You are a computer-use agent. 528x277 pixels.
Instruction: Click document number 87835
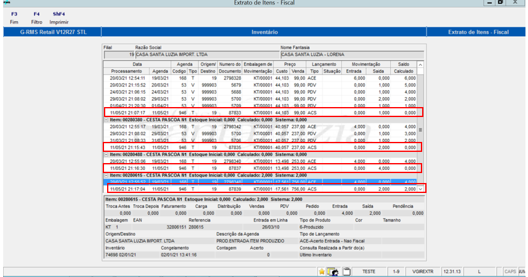[x=235, y=148]
